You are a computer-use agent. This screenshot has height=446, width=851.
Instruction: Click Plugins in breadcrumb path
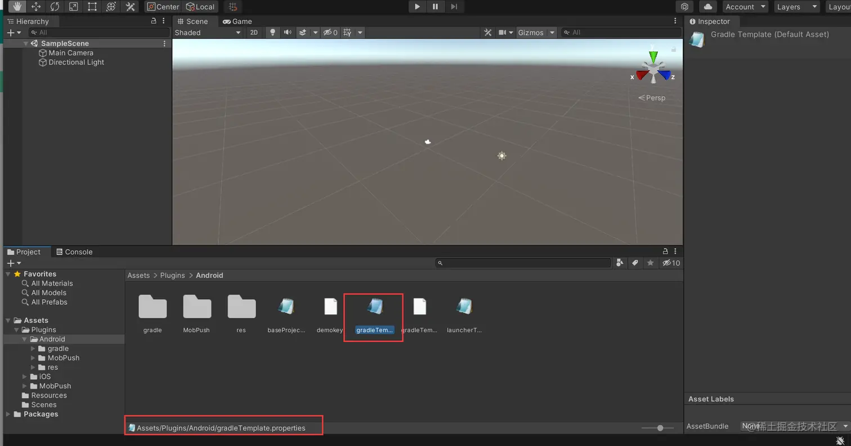(x=172, y=276)
